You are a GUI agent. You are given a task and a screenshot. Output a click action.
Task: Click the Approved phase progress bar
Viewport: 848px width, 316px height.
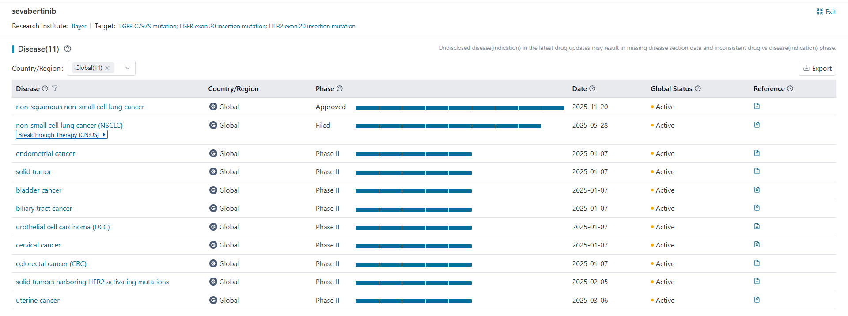[460, 108]
